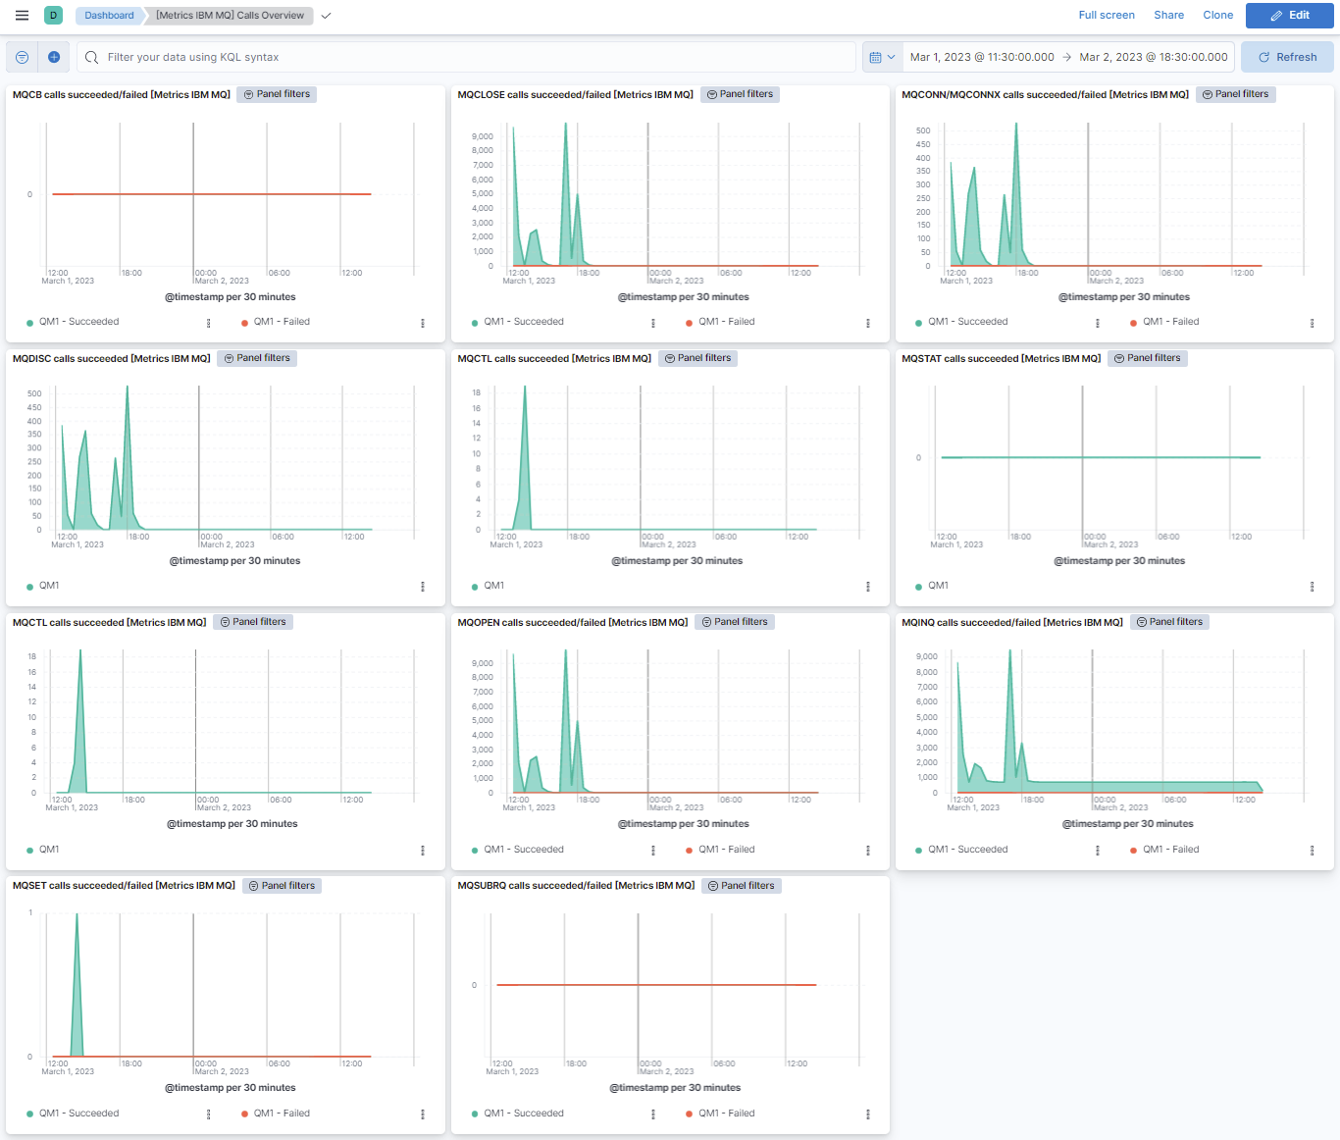Click the green color dot of the MQSTAT QM1 legend
Image resolution: width=1340 pixels, height=1140 pixels.
pos(919,587)
